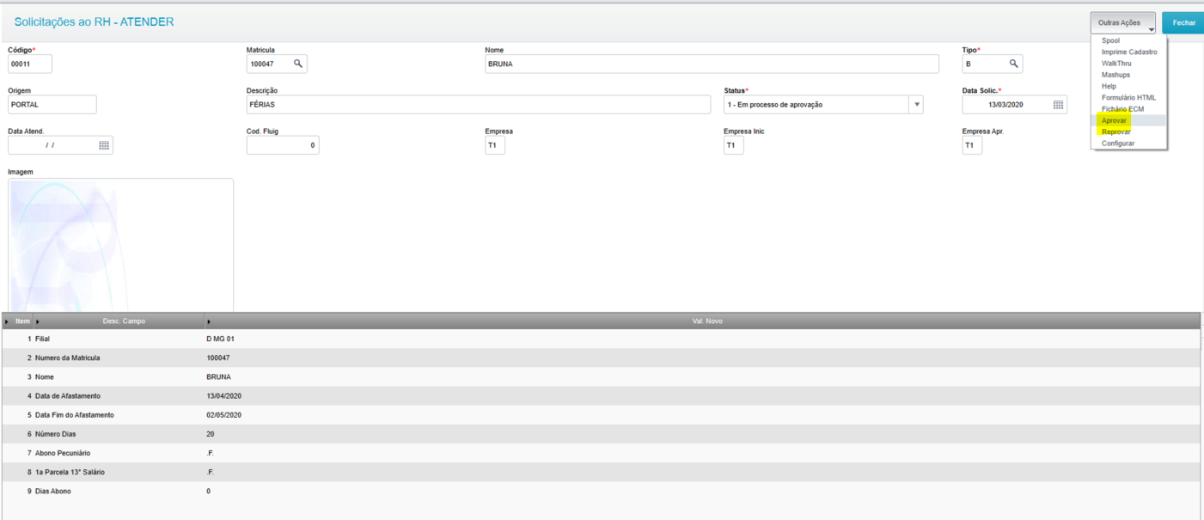Choose Formulário HTML menu option

(x=1128, y=98)
